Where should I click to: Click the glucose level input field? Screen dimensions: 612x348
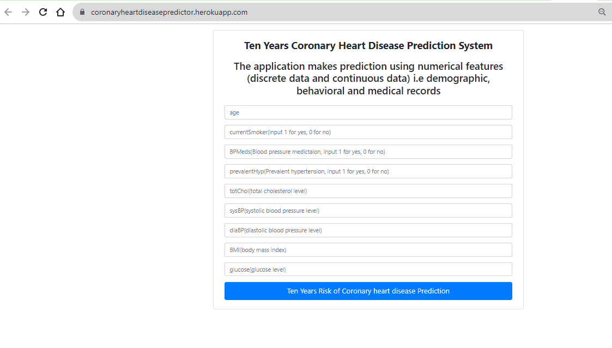[368, 269]
